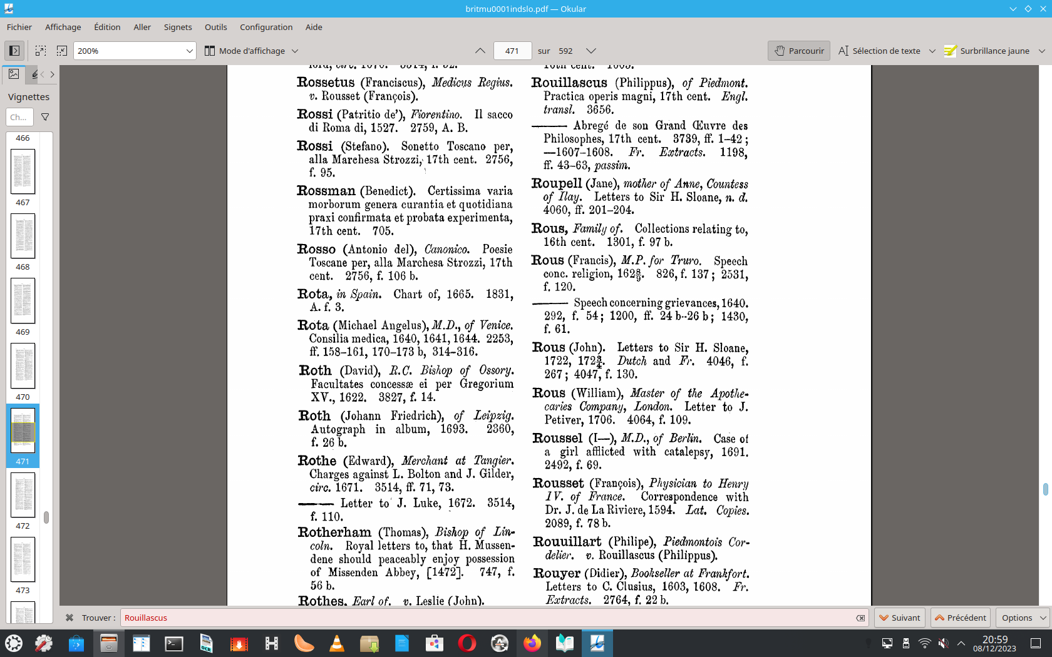Launch the Clementine orange icon
This screenshot has width=1052, height=657.
coord(304,643)
